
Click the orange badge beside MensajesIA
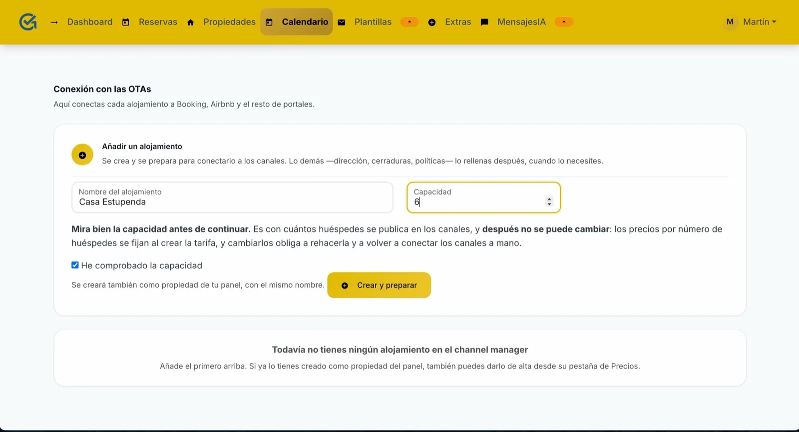tap(564, 22)
